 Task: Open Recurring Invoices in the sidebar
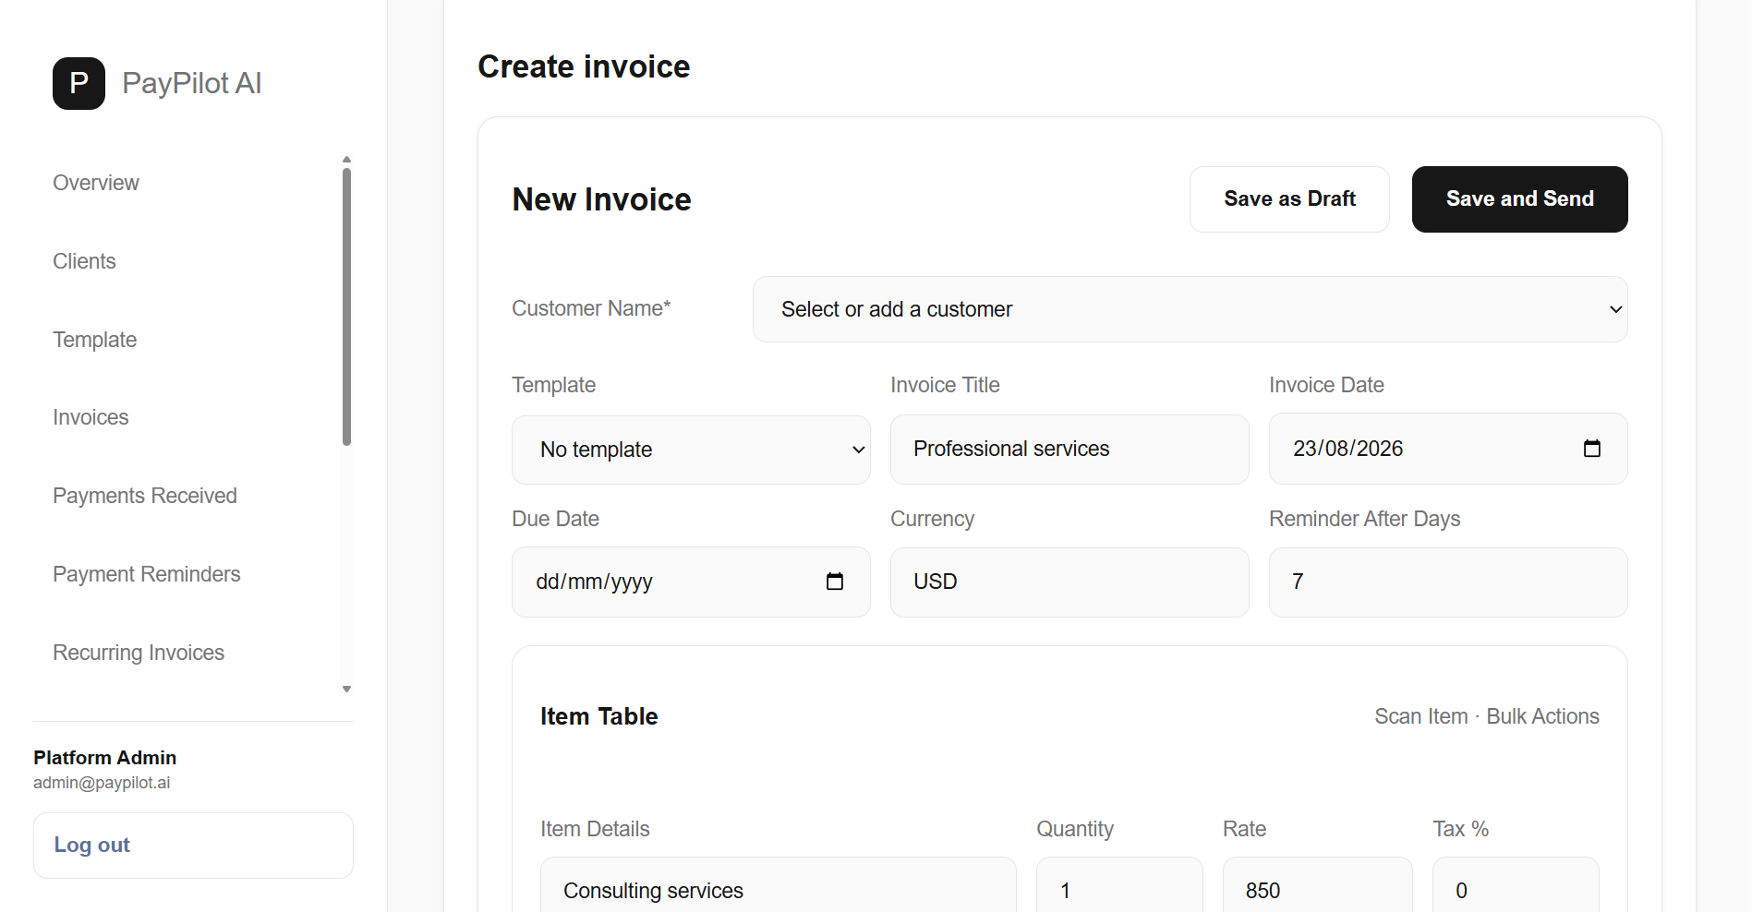coord(139,653)
